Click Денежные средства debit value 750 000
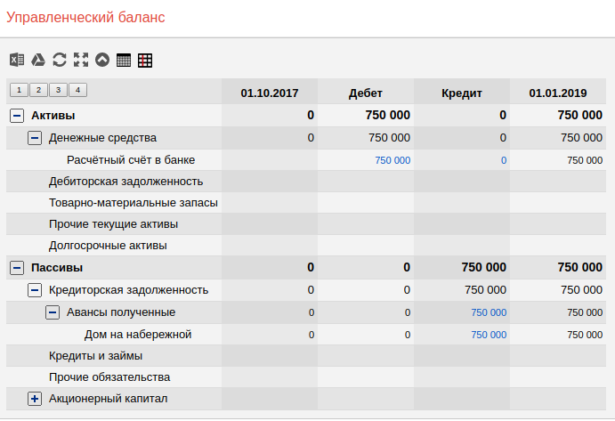The image size is (615, 421). point(389,138)
